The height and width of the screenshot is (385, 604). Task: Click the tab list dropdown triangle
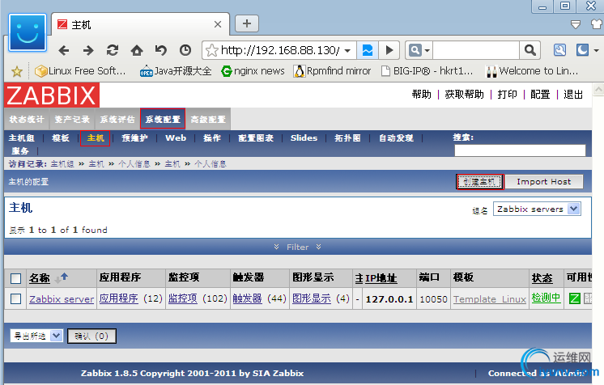pyautogui.click(x=576, y=25)
